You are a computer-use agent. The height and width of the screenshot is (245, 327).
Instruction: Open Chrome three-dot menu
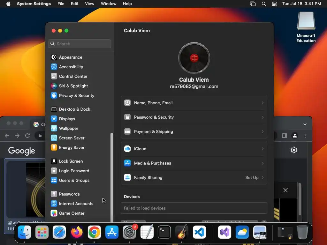click(x=305, y=136)
